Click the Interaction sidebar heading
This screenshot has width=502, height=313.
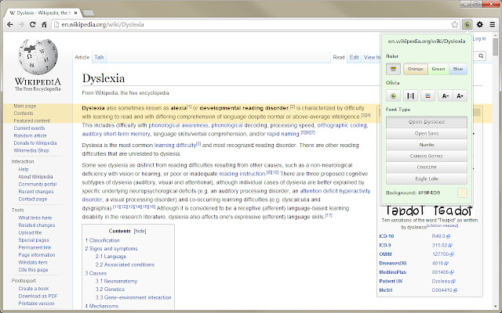pos(23,162)
